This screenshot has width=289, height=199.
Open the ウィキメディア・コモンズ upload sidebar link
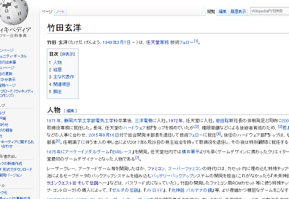click(x=16, y=93)
